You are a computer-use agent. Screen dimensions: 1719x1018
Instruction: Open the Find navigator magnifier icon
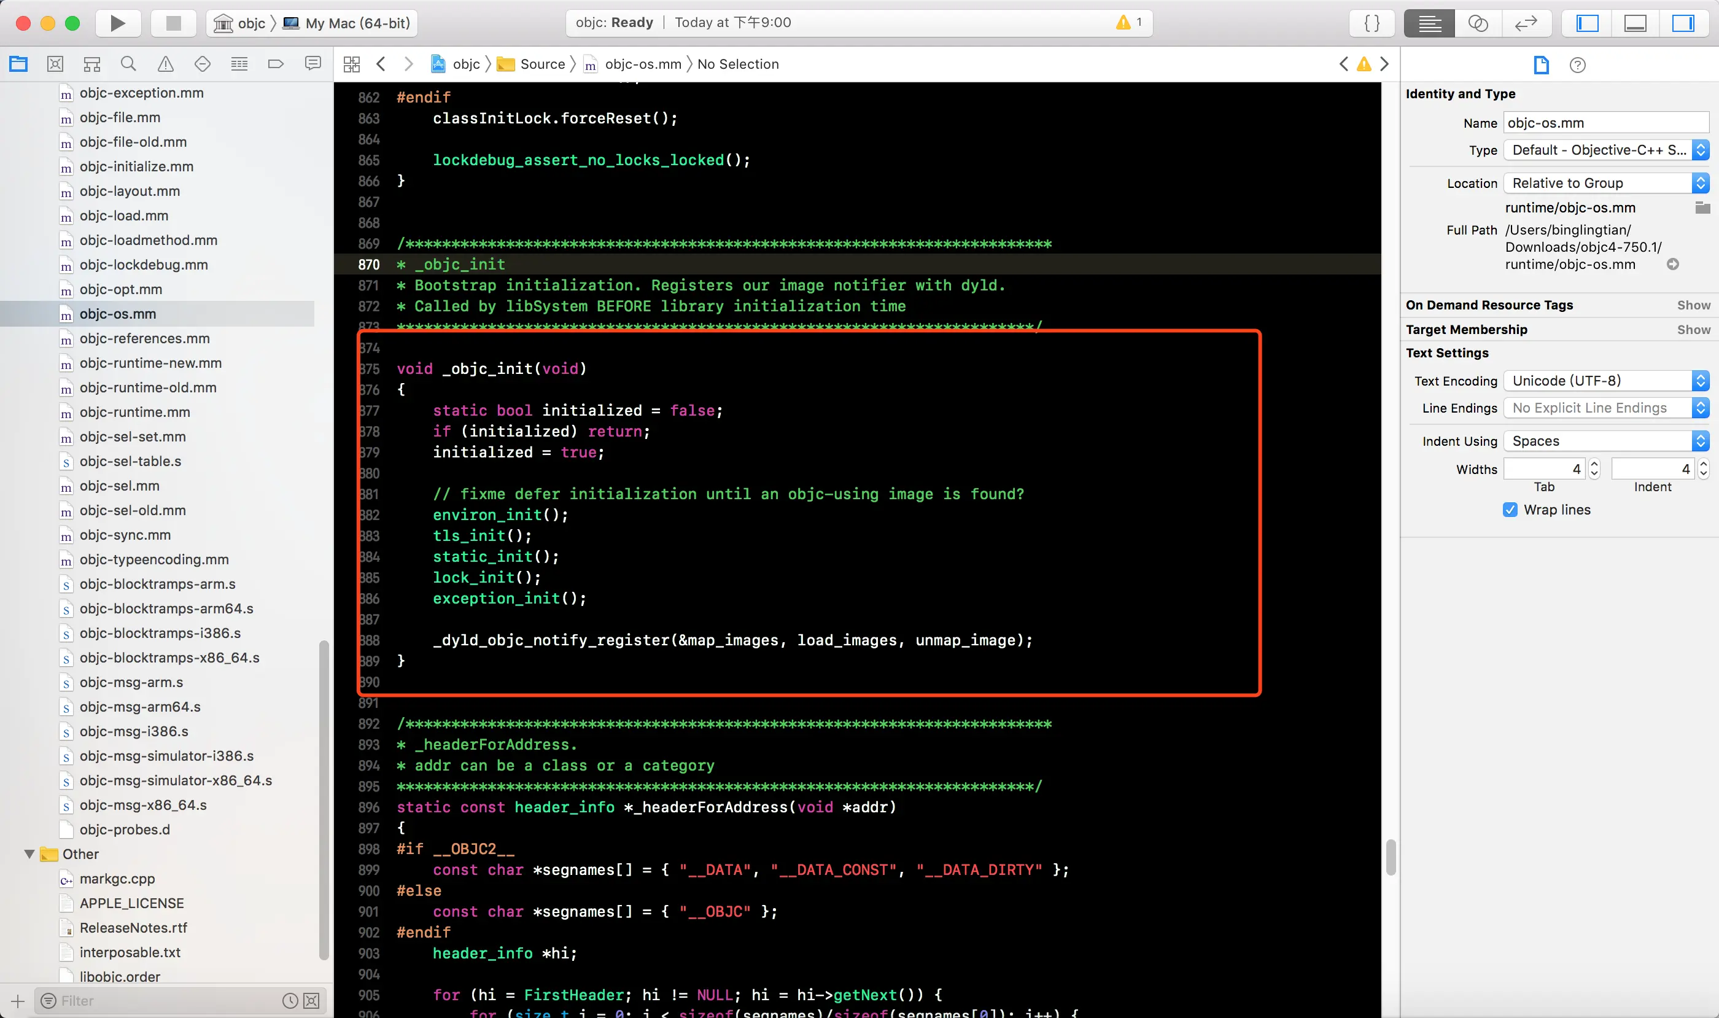pos(128,64)
